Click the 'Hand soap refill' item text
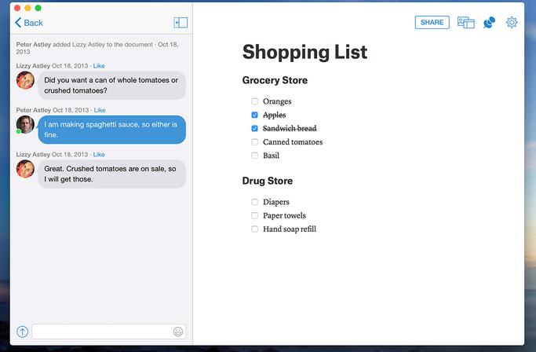Image resolution: width=536 pixels, height=352 pixels. click(290, 229)
